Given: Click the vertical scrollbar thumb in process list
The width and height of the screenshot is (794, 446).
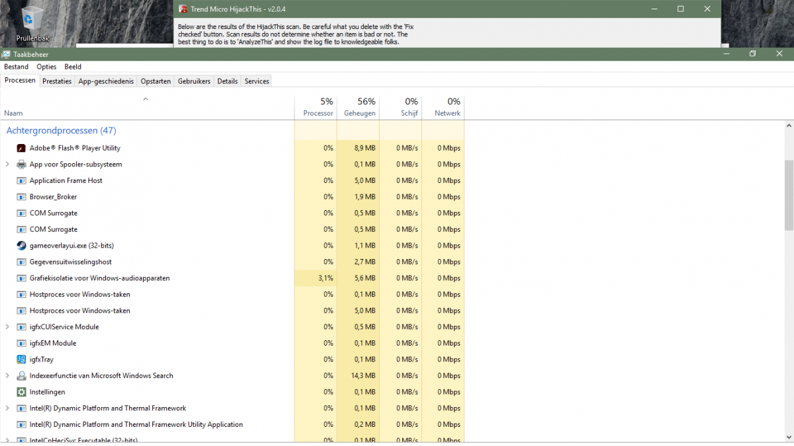Looking at the screenshot, I should click(789, 195).
